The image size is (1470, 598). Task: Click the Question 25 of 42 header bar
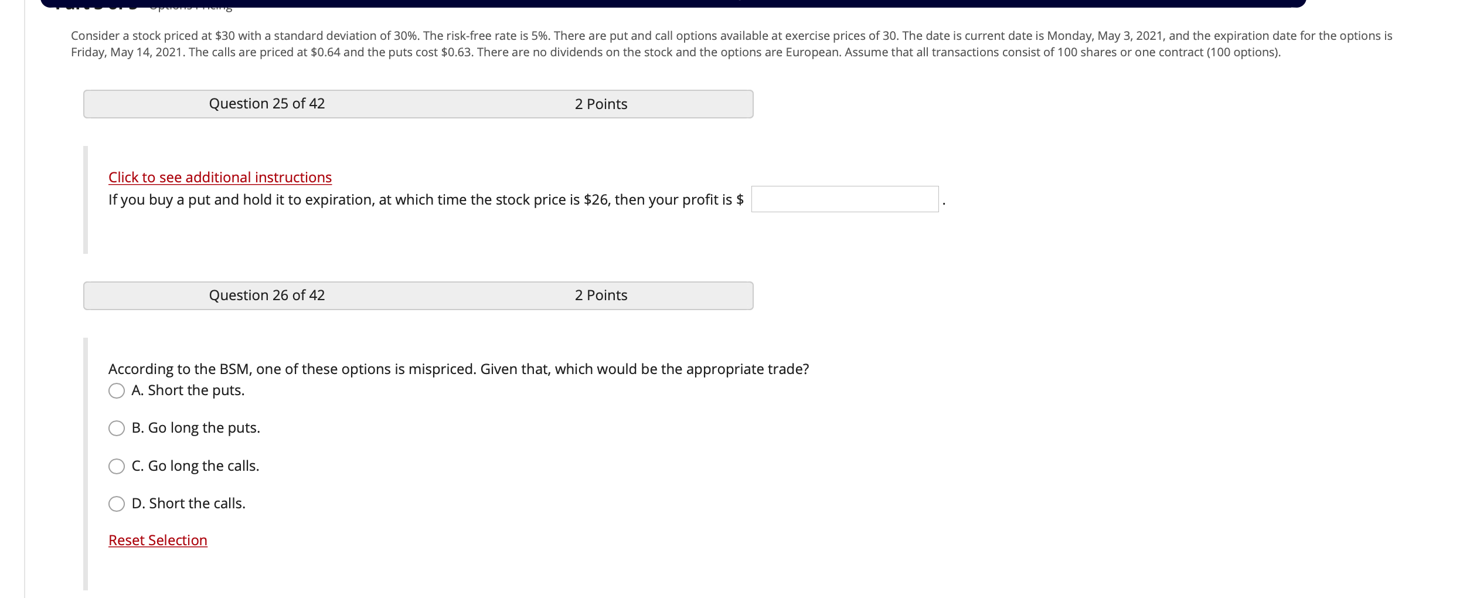pos(267,104)
